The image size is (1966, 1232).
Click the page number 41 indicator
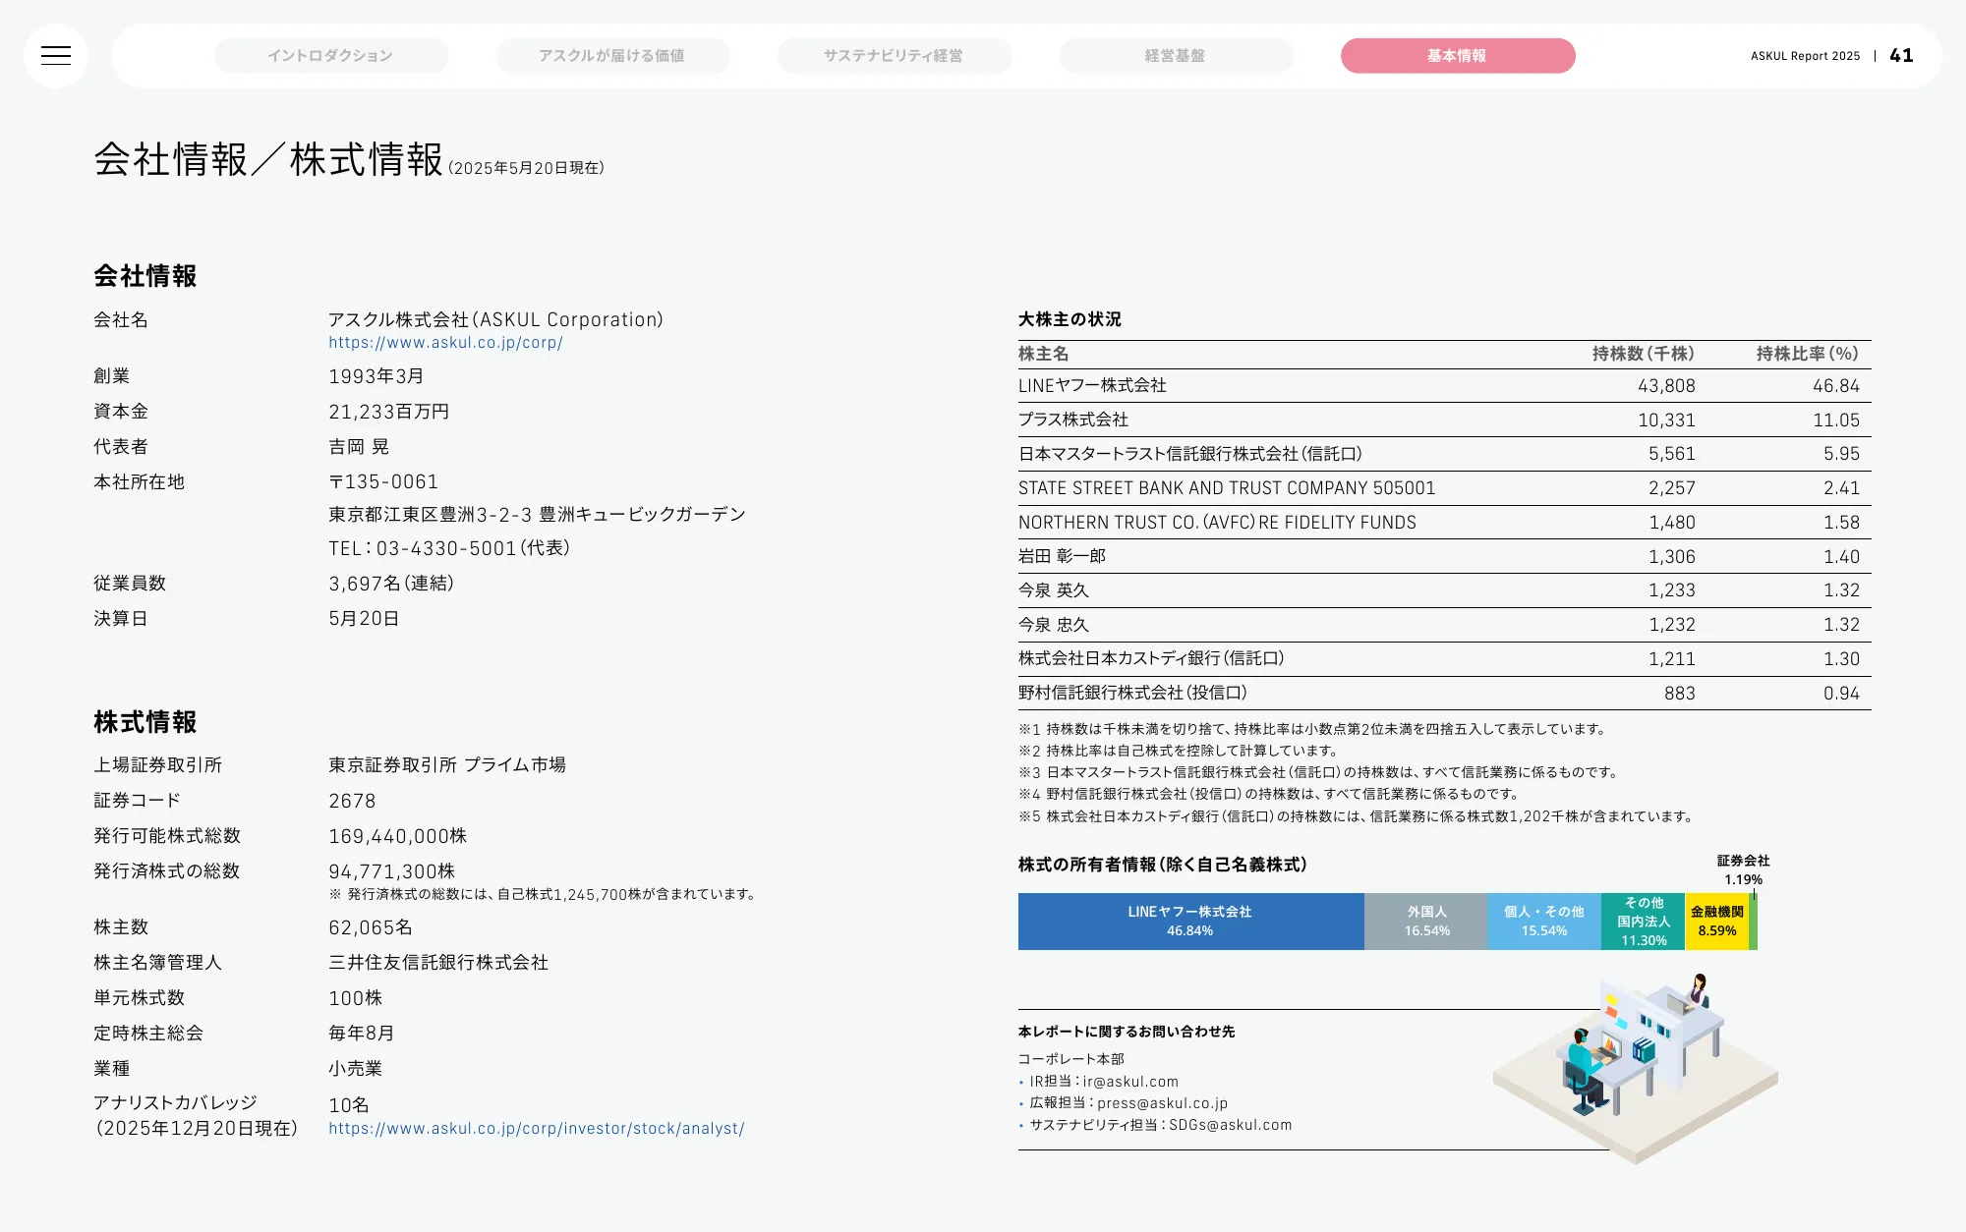[1902, 56]
